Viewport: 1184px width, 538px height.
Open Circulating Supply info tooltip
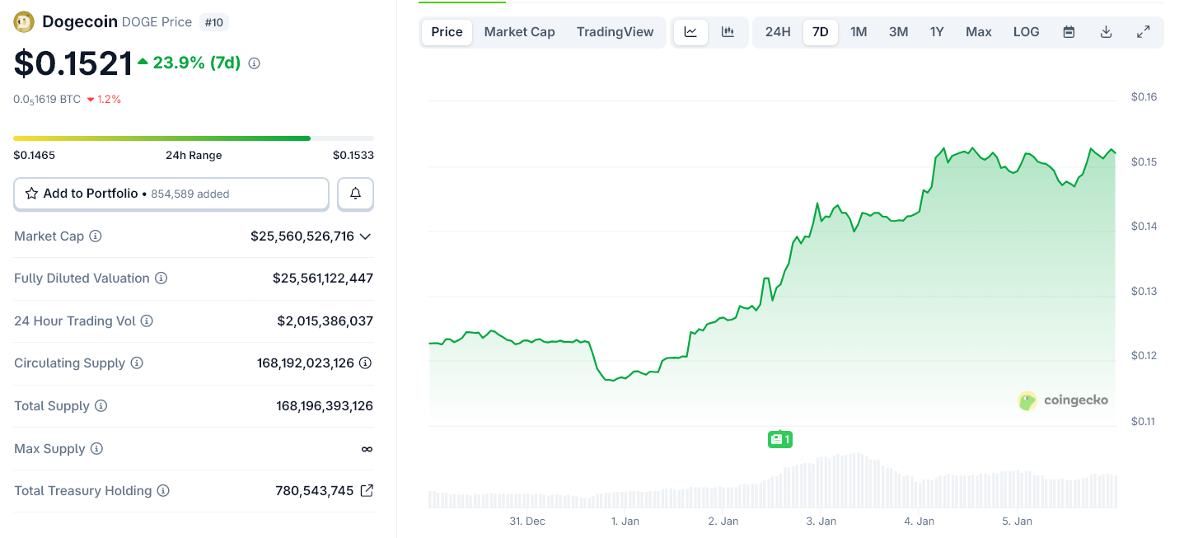pos(137,363)
